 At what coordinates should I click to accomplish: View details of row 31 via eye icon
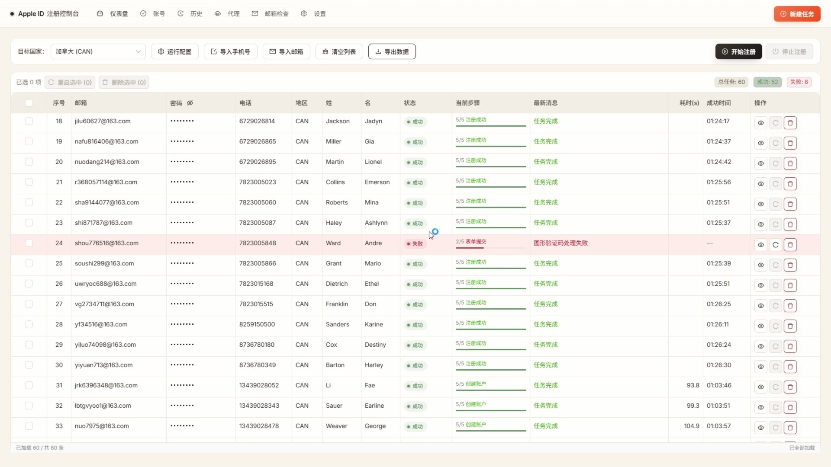tap(760, 387)
